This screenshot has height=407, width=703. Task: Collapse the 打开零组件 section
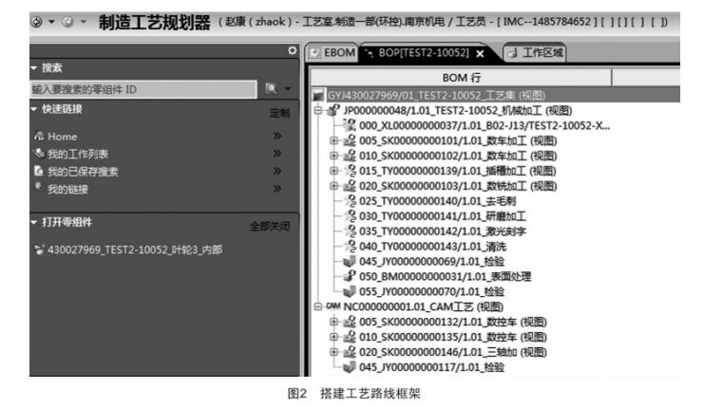coord(34,222)
